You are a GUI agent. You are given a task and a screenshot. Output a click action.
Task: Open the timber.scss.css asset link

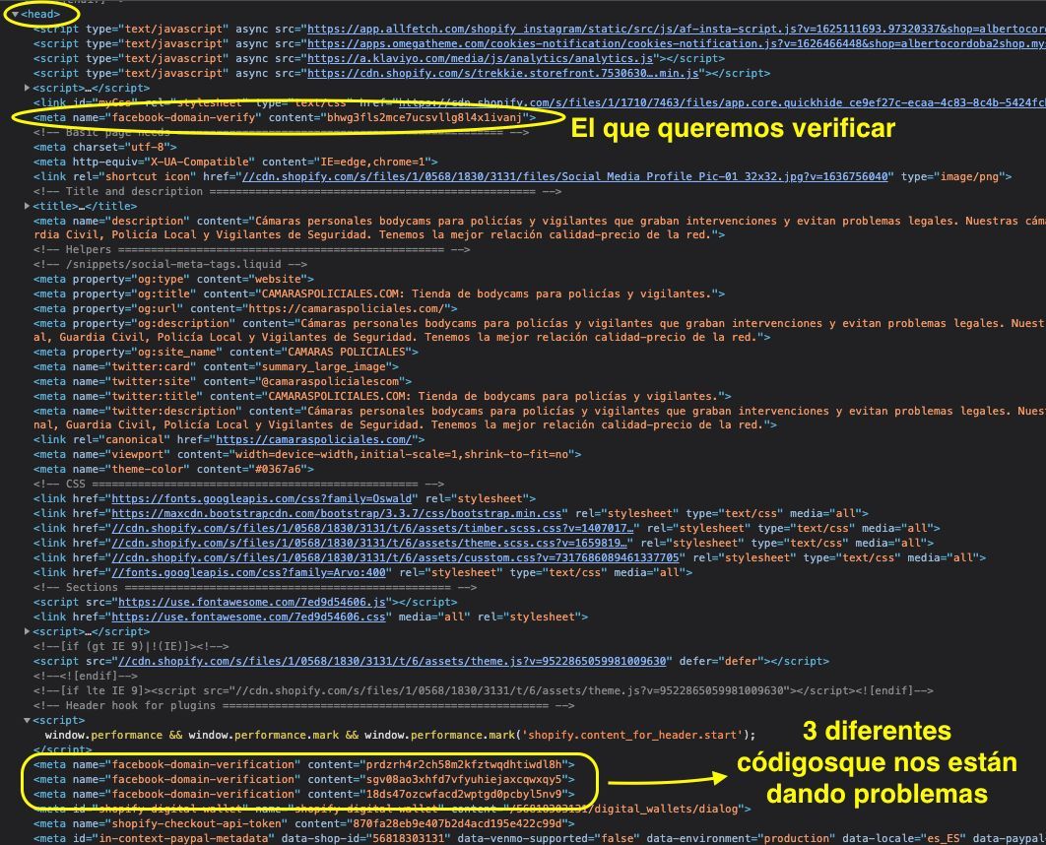click(372, 528)
